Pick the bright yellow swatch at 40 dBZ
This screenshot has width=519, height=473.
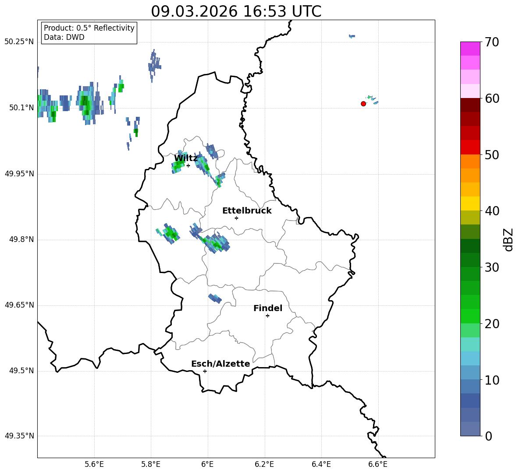470,203
